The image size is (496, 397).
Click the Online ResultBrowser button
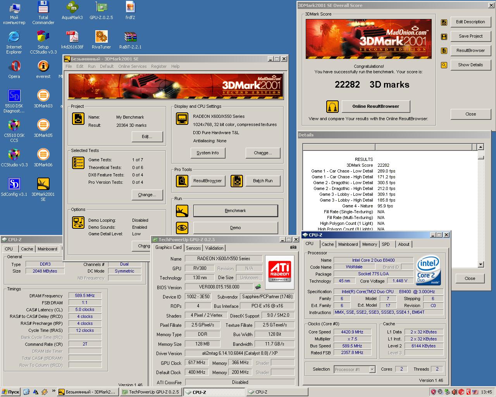tap(375, 106)
